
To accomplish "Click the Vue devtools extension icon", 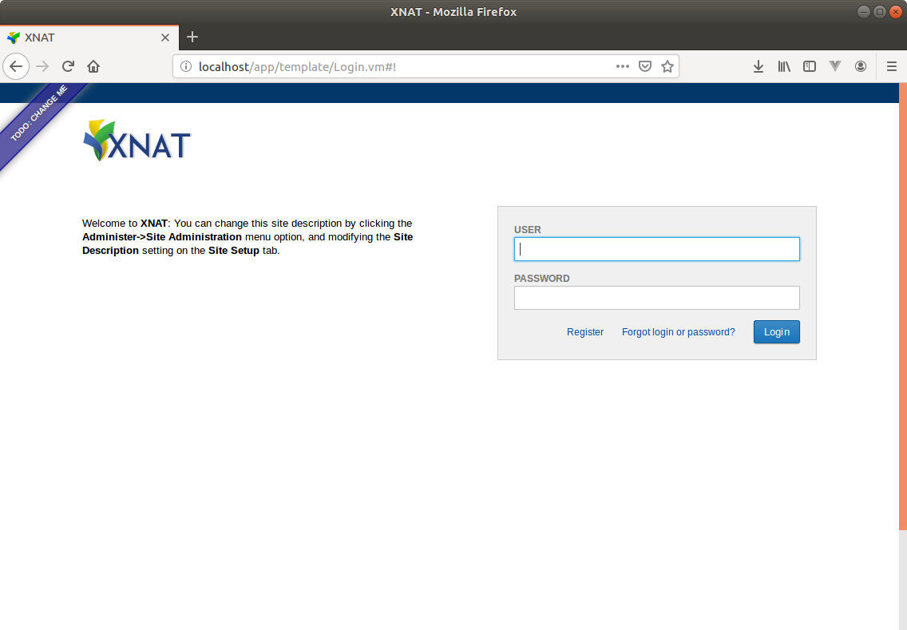I will (834, 66).
